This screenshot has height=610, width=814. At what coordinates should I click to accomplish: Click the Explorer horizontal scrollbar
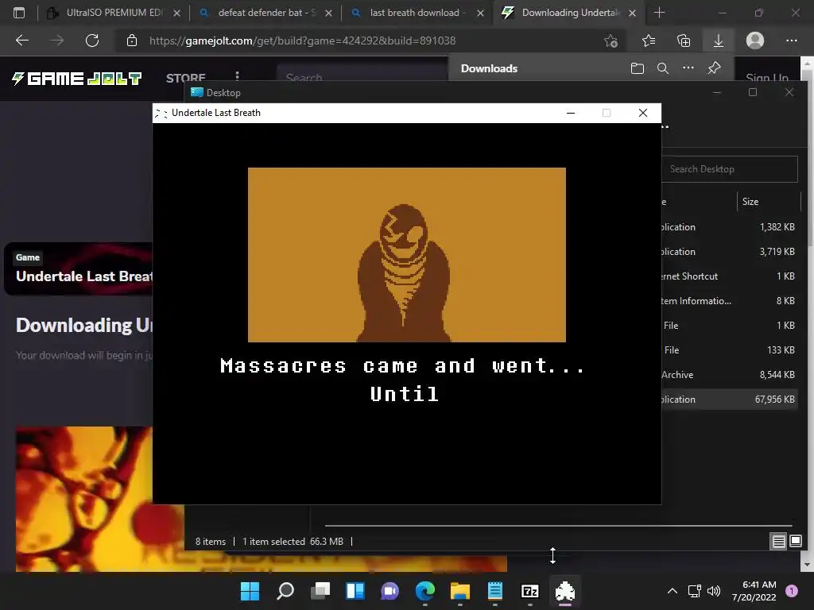tap(559, 526)
